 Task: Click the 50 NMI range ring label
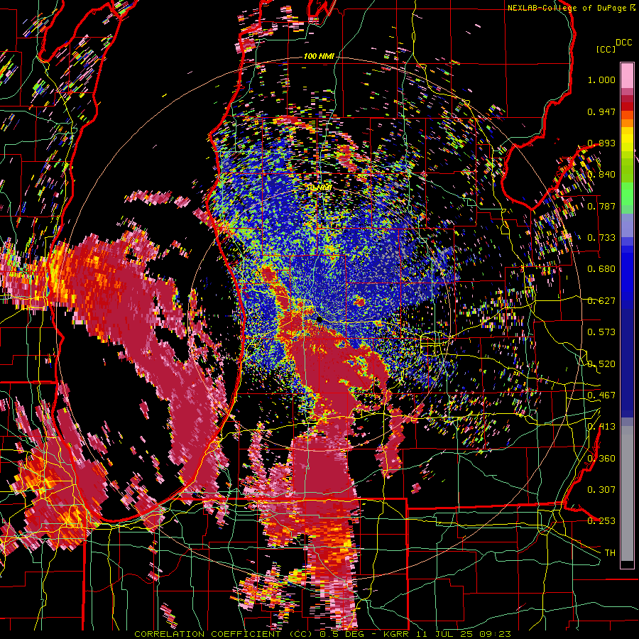point(319,187)
